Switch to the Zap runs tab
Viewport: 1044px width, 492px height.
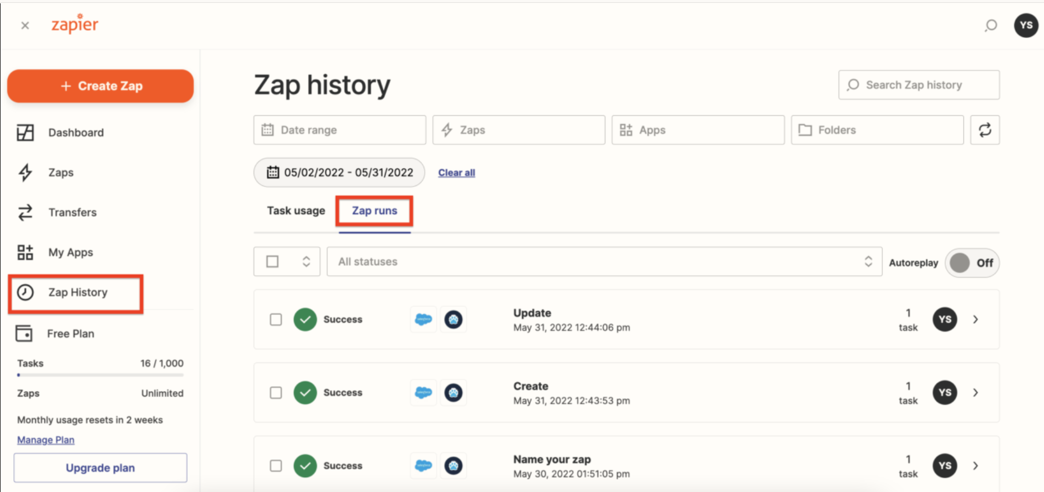375,211
